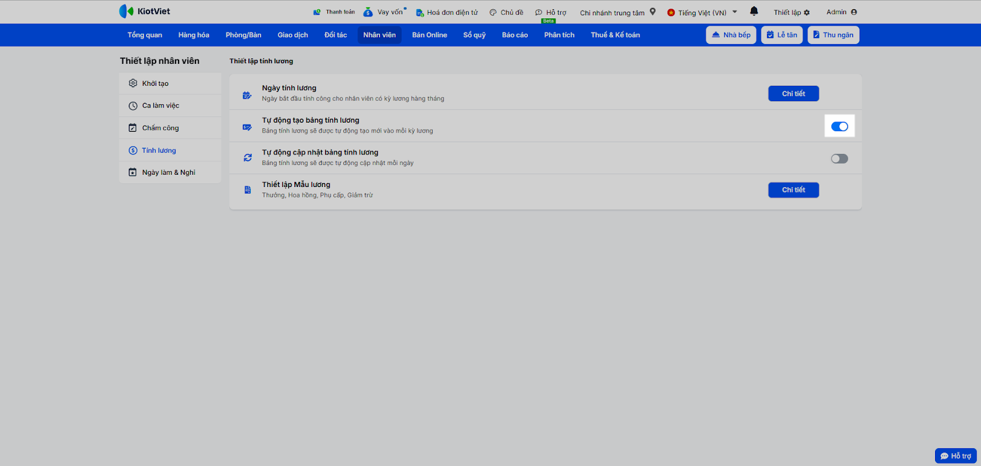
Task: Go to the Phòng/Bàn menu
Action: (x=243, y=35)
